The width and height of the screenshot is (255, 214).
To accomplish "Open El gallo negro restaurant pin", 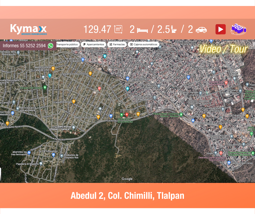I will pos(204,116).
